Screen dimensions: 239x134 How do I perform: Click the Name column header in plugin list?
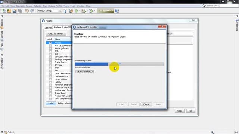(63, 39)
